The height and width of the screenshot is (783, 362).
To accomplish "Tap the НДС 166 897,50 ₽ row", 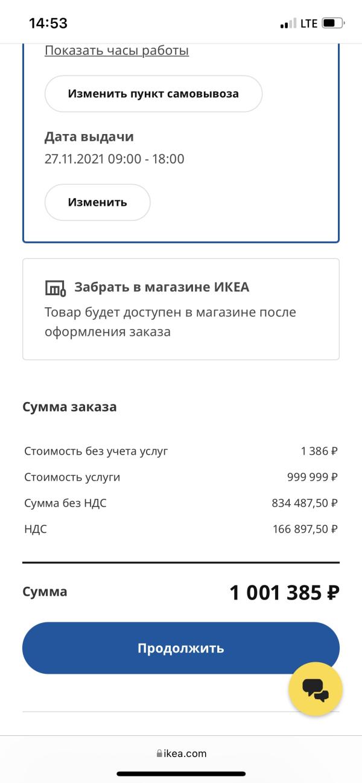I will coord(181,529).
